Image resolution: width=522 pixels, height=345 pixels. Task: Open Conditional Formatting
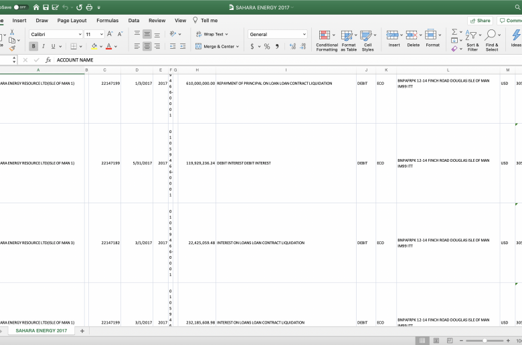coord(327,40)
